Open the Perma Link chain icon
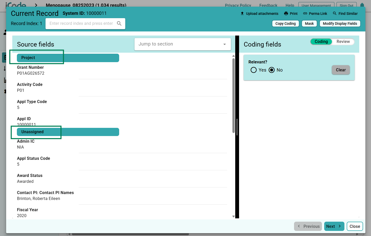The width and height of the screenshot is (371, 236). tap(305, 14)
